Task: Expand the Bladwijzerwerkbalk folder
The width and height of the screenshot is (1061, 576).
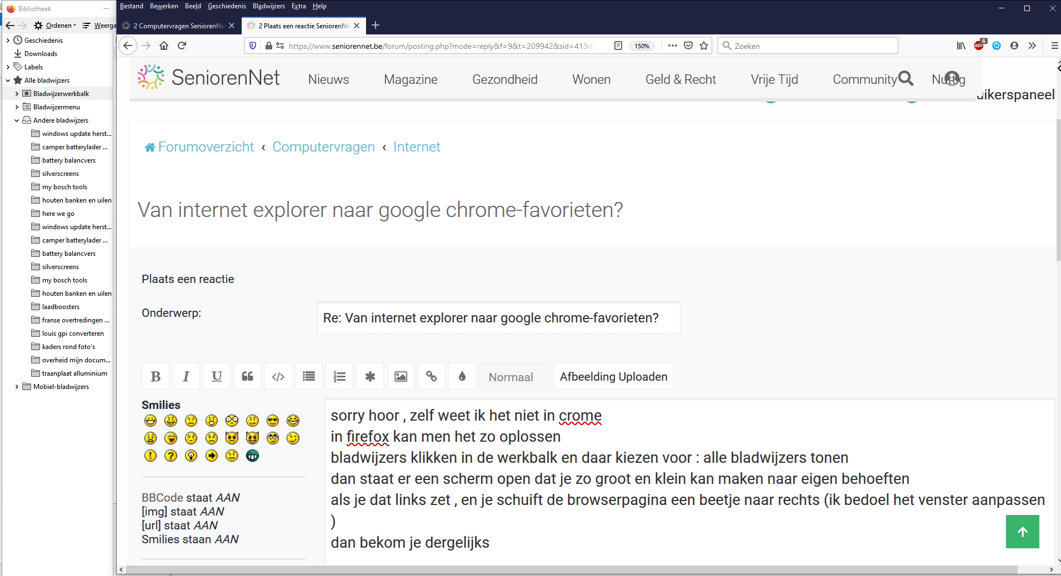Action: (17, 94)
